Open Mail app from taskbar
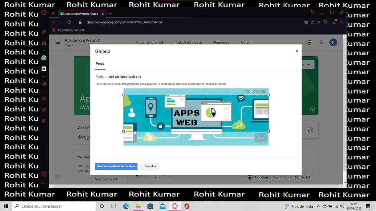376x211 pixels. (162, 206)
